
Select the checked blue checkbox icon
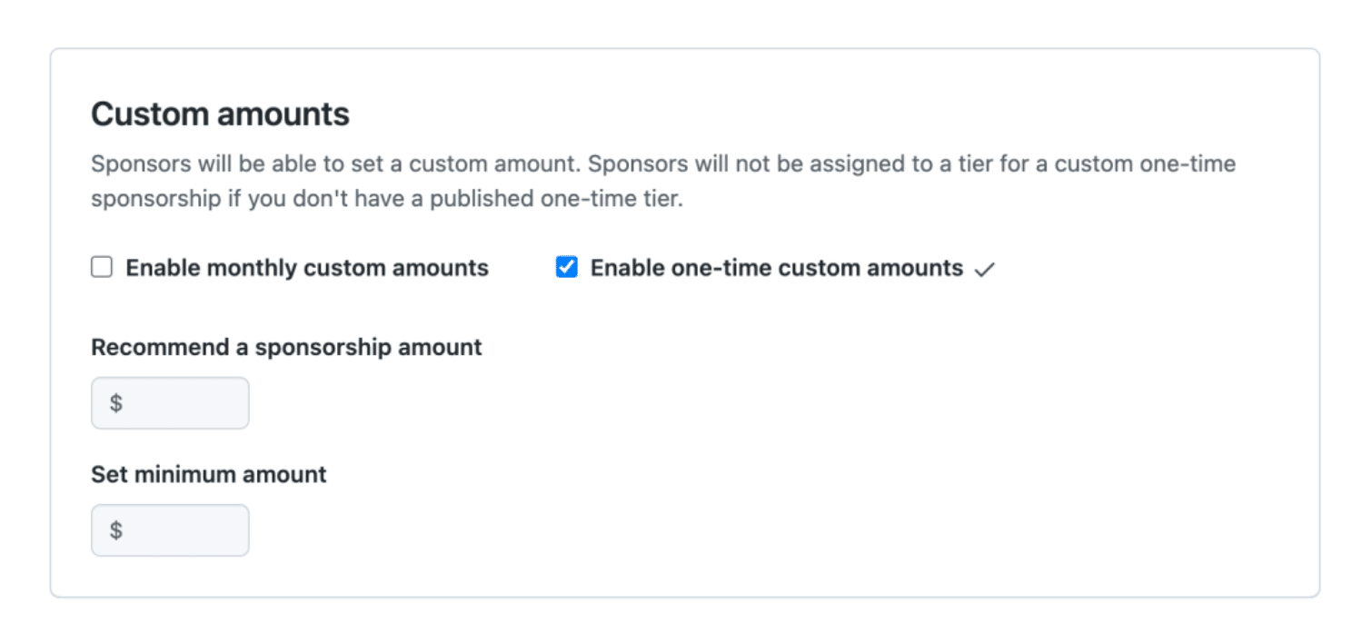coord(566,267)
